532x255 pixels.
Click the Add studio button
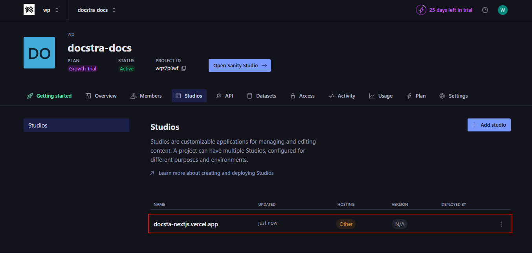point(489,125)
